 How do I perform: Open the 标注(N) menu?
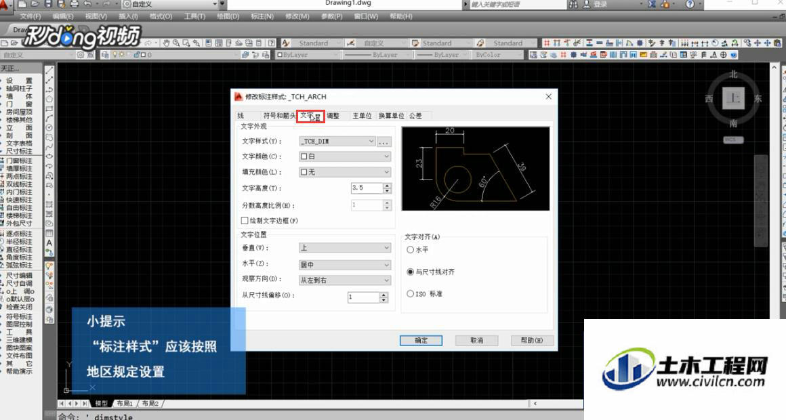[x=262, y=16]
